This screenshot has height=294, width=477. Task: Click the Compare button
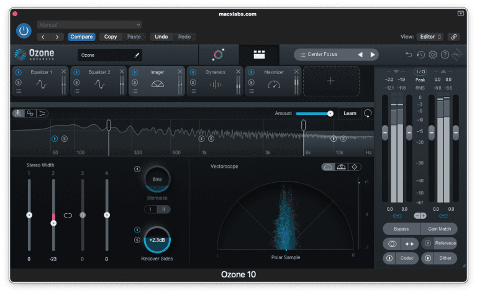(x=81, y=37)
